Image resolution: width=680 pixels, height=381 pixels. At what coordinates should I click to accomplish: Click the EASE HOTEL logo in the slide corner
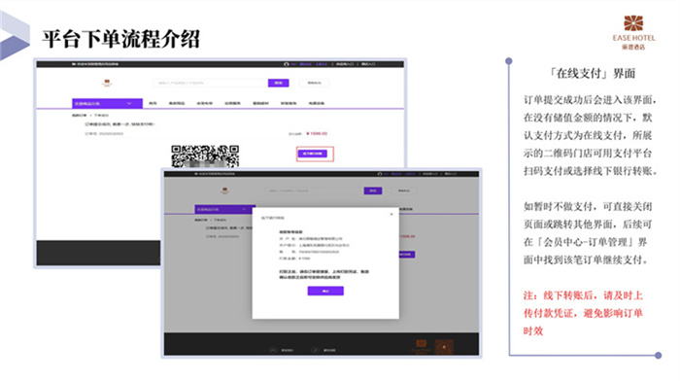(x=633, y=32)
